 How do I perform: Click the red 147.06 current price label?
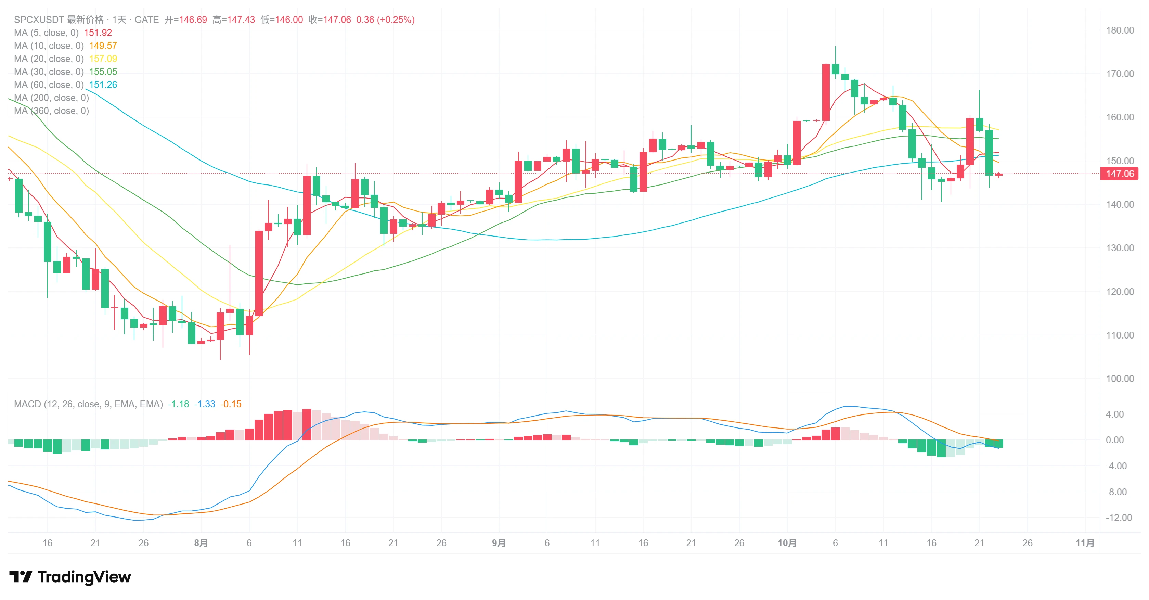1120,174
